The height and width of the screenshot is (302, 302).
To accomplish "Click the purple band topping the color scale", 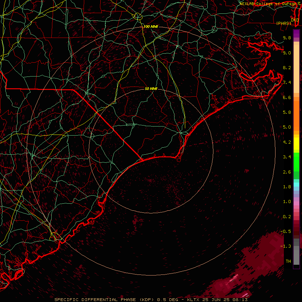I will tap(296, 34).
